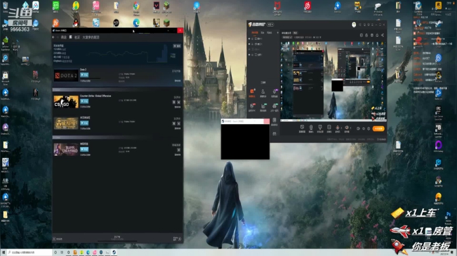The height and width of the screenshot is (256, 457).
Task: Go back in the Steam window
Action: pyautogui.click(x=53, y=37)
